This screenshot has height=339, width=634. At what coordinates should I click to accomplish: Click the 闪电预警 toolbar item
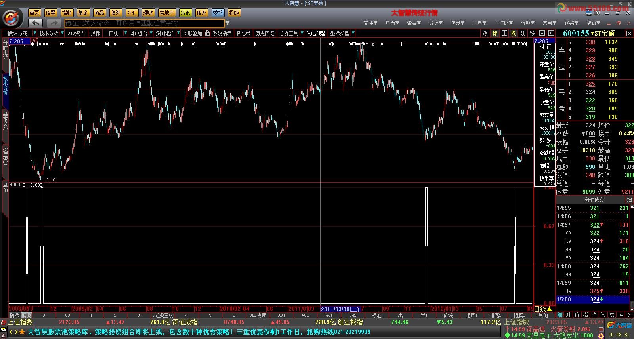pyautogui.click(x=316, y=33)
